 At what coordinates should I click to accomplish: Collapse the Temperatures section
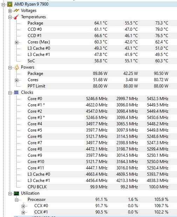[10, 17]
